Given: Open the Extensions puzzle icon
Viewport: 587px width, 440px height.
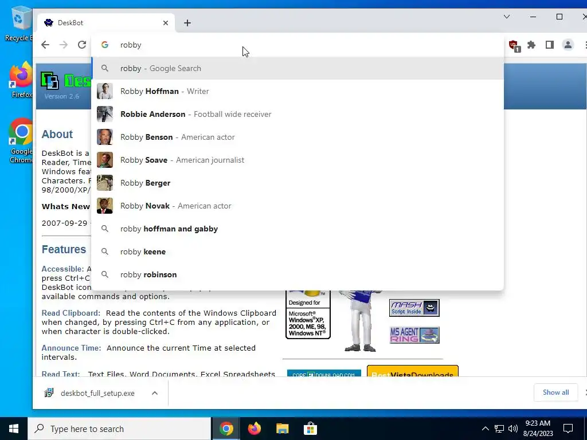Looking at the screenshot, I should point(531,45).
